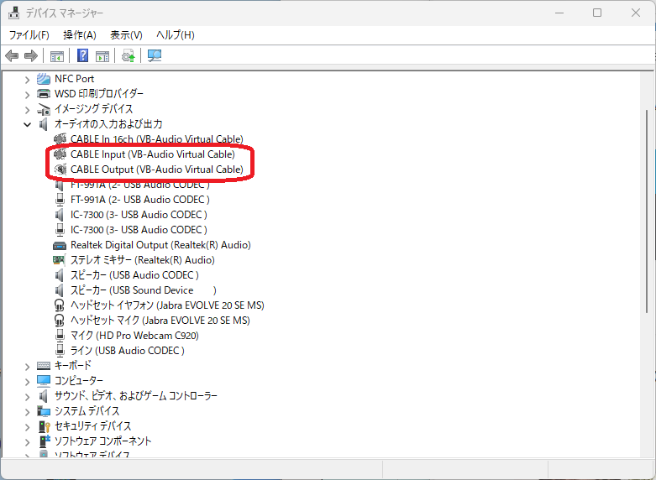The width and height of the screenshot is (656, 480).
Task: Click the update device driver toolbar icon
Action: tap(128, 55)
